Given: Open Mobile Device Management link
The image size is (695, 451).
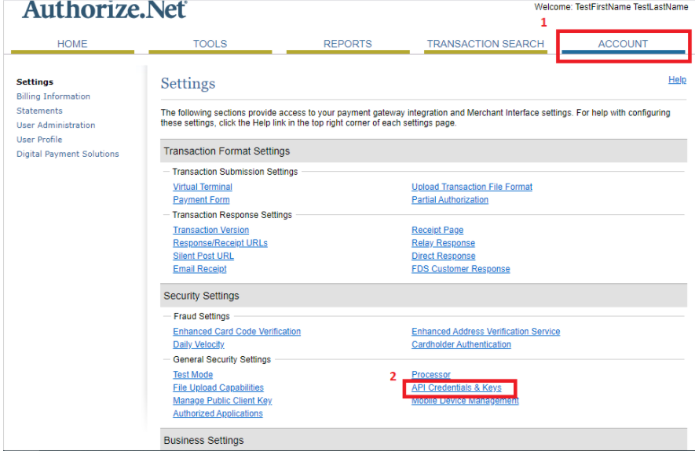Looking at the screenshot, I should (465, 401).
